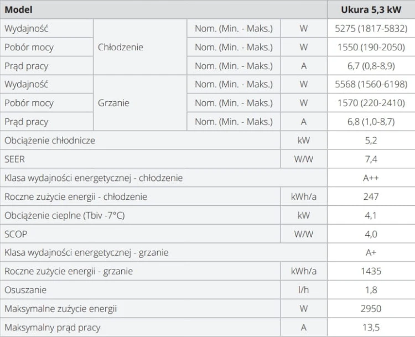Screen dimensions: 415x337
Task: Click the Obciążenie chłodnicze row label
Action: tap(50, 141)
